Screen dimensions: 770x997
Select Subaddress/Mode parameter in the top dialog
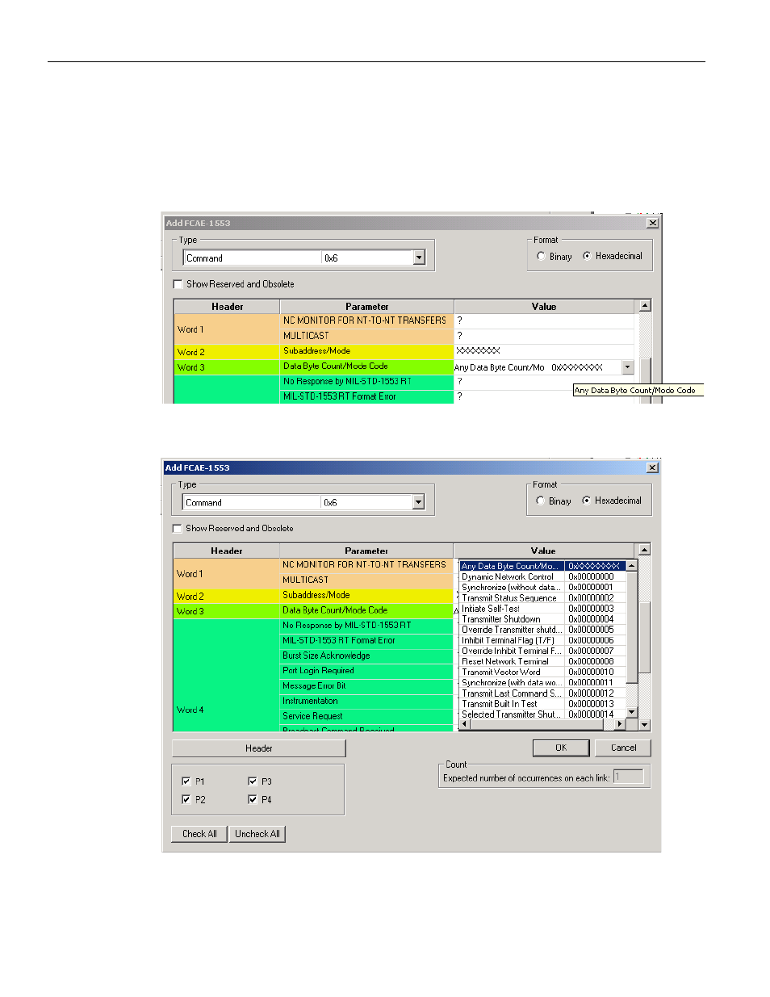coord(367,351)
